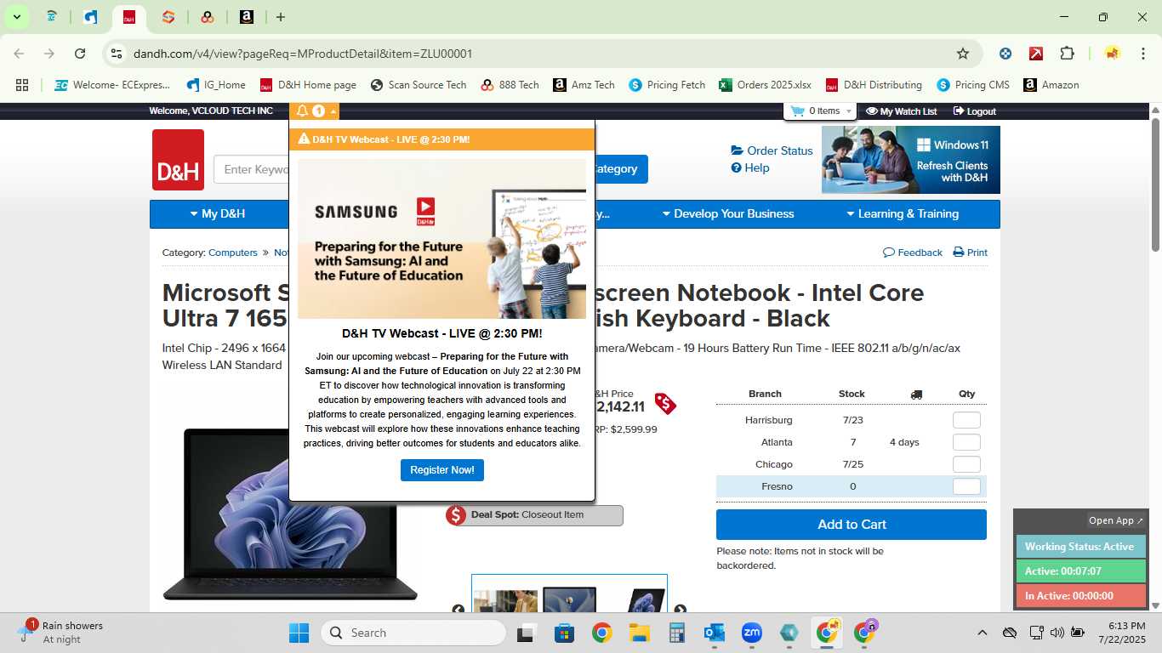Viewport: 1162px width, 653px height.
Task: Expand the Develop Your Business menu
Action: 728,213
